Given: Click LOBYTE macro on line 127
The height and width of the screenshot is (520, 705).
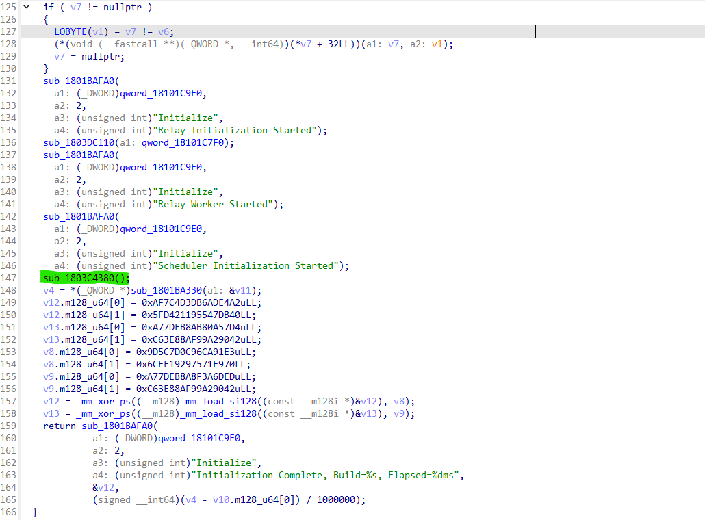Looking at the screenshot, I should tap(70, 31).
